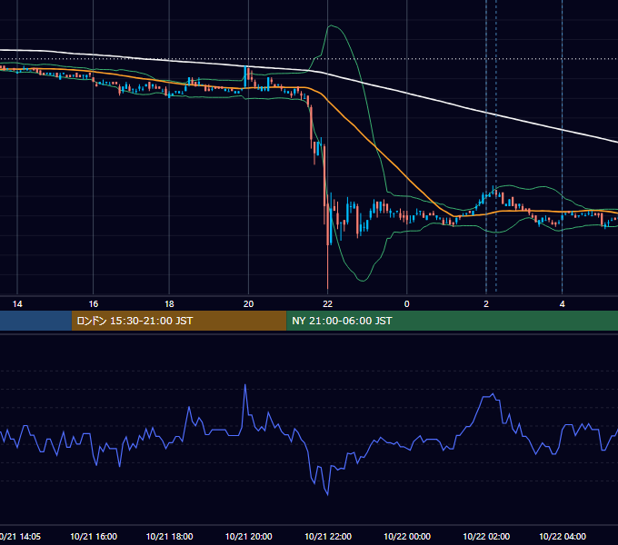The height and width of the screenshot is (545, 618).
Task: Click the upper Bollinger band peak at 22:00
Action: point(331,26)
